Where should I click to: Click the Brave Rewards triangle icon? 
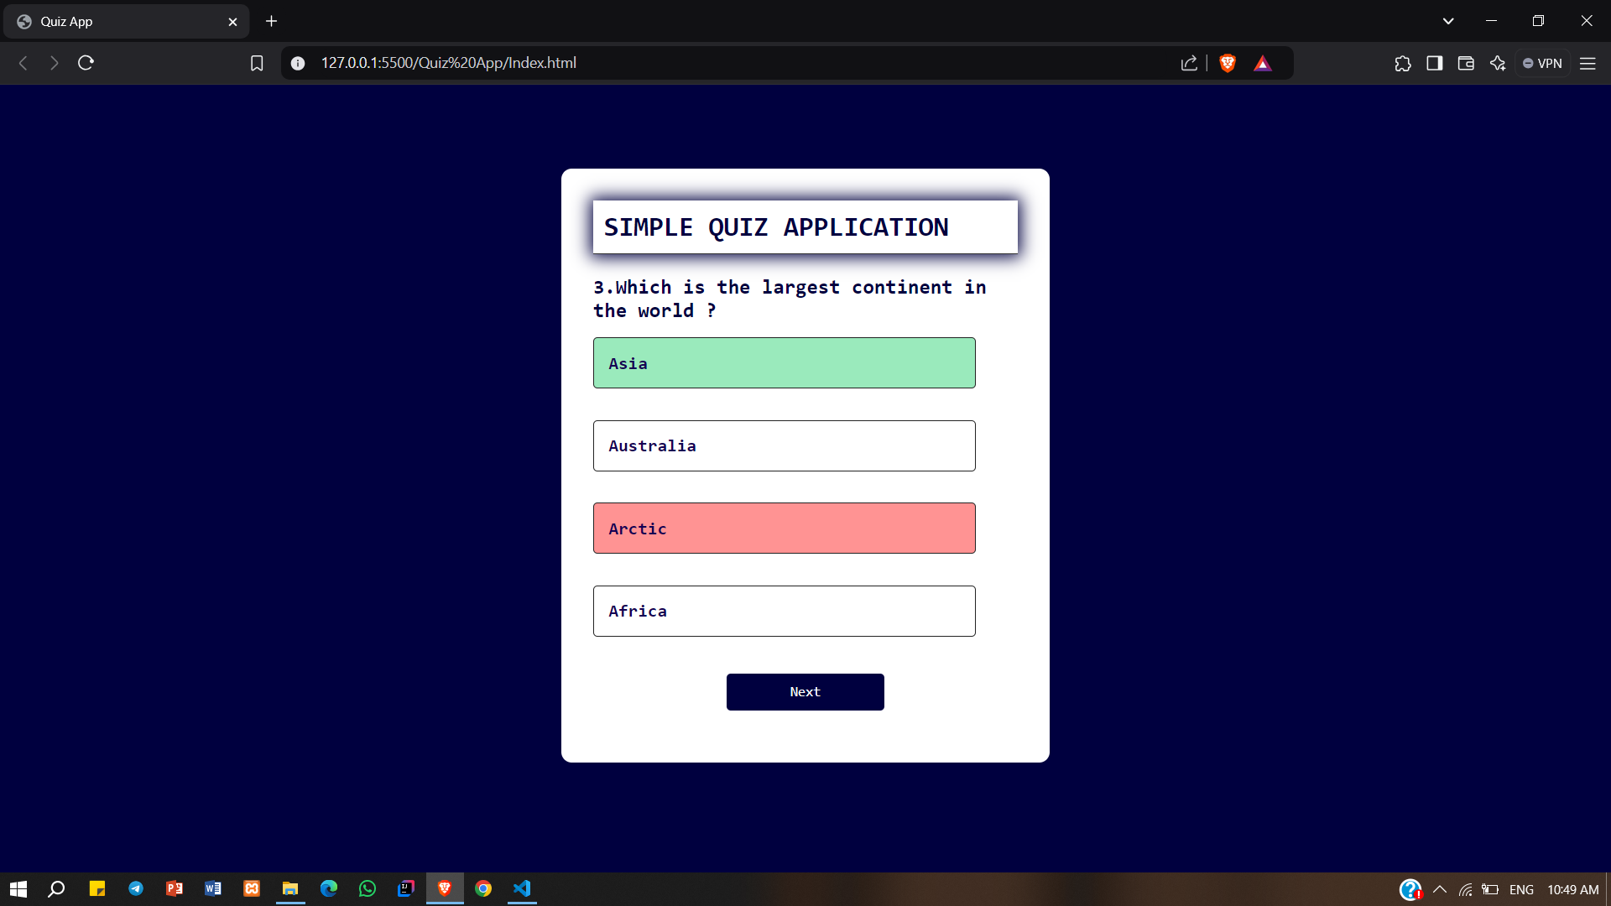point(1262,63)
